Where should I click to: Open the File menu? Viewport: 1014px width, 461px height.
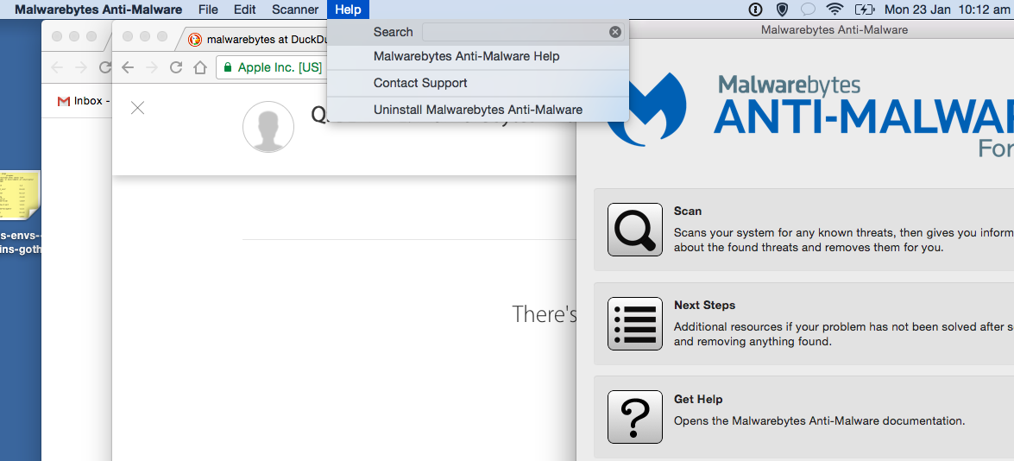tap(208, 9)
